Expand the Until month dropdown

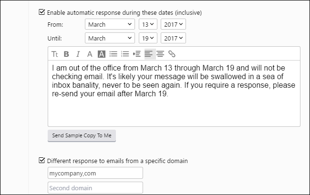point(110,38)
